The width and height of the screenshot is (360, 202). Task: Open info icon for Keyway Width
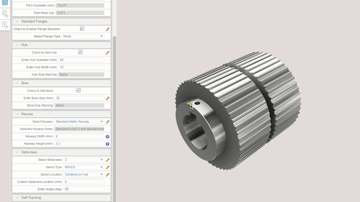coord(107,136)
